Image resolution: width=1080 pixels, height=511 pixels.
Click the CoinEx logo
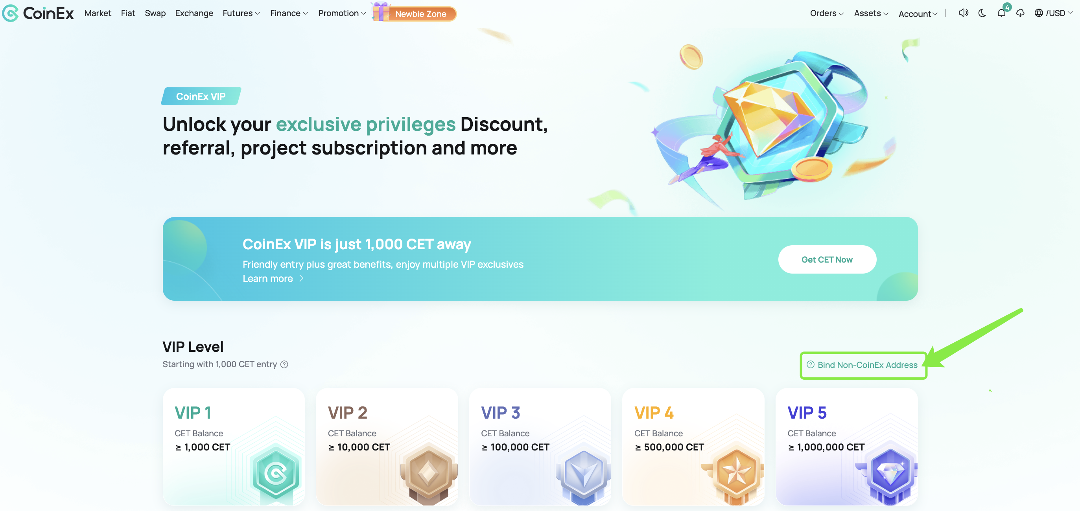[38, 13]
